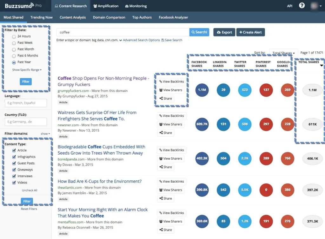Viewport: 325px width, 239px height.
Task: Toggle the Interviews checkbox
Action: (x=14, y=176)
